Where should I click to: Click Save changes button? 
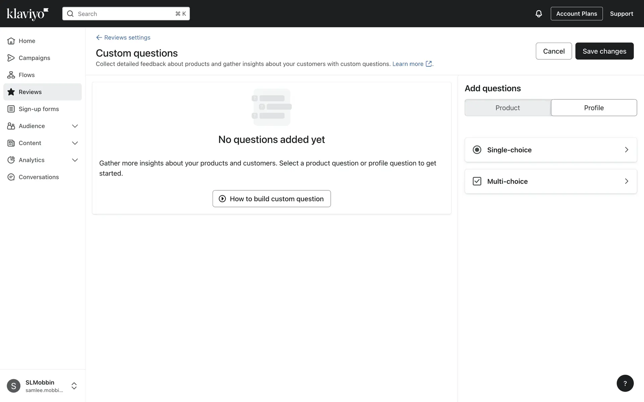click(604, 51)
